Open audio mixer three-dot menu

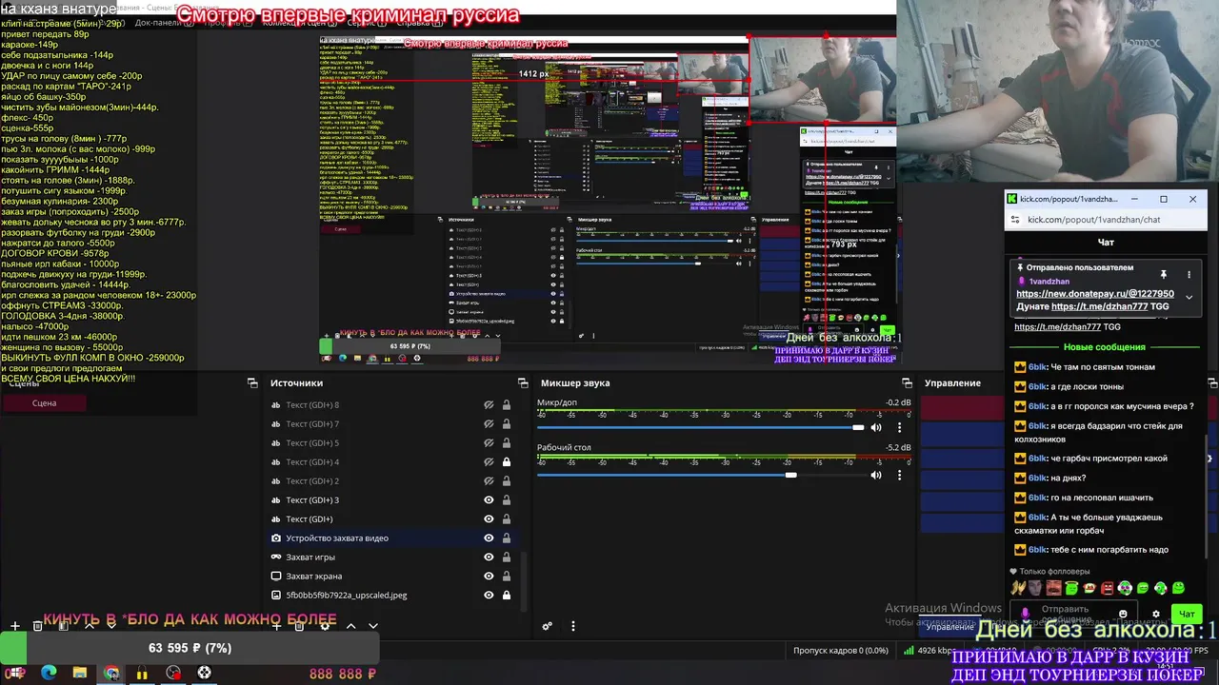click(x=573, y=626)
